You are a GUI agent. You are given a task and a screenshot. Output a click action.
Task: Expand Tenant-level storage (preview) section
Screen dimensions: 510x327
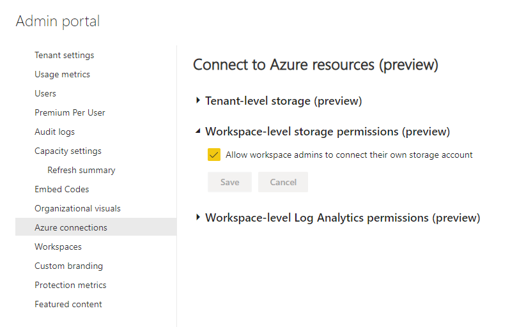pyautogui.click(x=199, y=101)
